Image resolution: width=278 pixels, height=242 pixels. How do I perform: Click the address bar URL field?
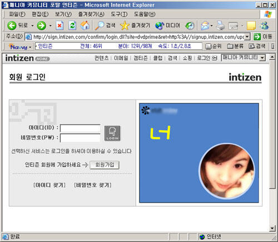[x=137, y=37]
